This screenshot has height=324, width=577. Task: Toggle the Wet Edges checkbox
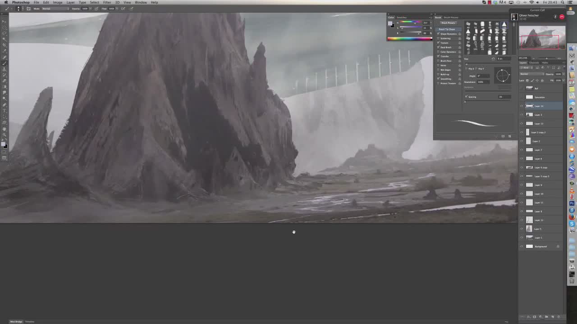(438, 70)
